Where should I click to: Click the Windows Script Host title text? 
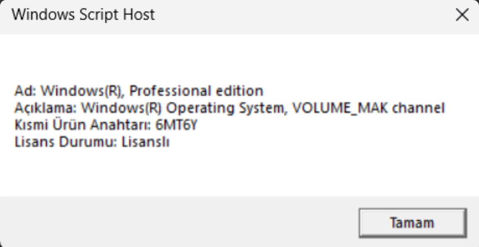coord(84,15)
